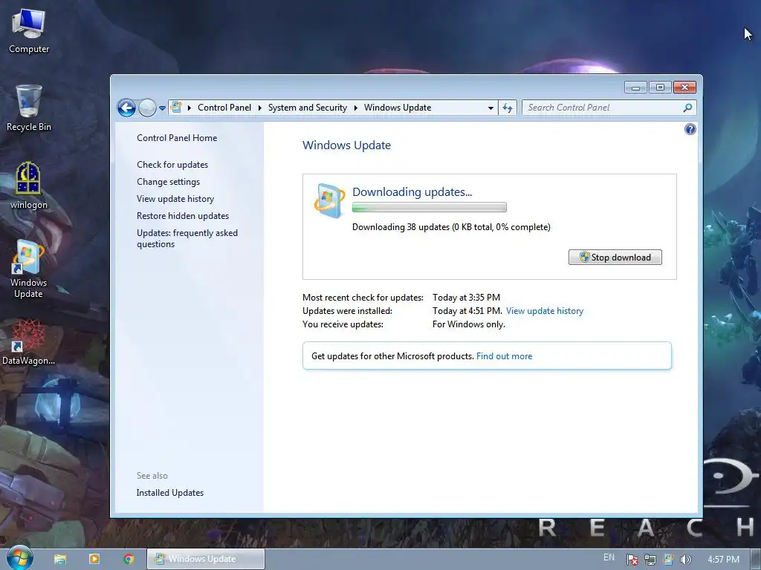The height and width of the screenshot is (570, 761).
Task: Open Updates: frequently asked questions
Action: pos(187,238)
